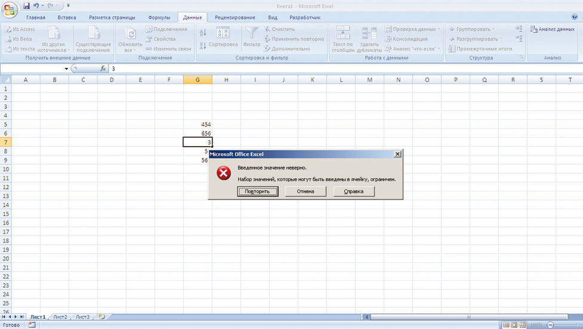Expand the Name Box dropdown arrow
Screen dimensions: 583x329
click(66, 69)
